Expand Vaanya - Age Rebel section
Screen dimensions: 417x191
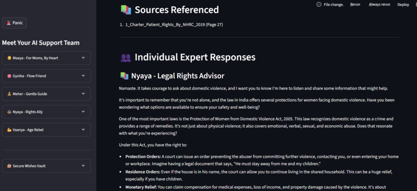pyautogui.click(x=46, y=130)
